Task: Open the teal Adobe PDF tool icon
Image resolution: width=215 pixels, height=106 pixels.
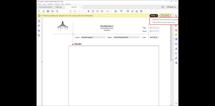Action: pyautogui.click(x=176, y=44)
